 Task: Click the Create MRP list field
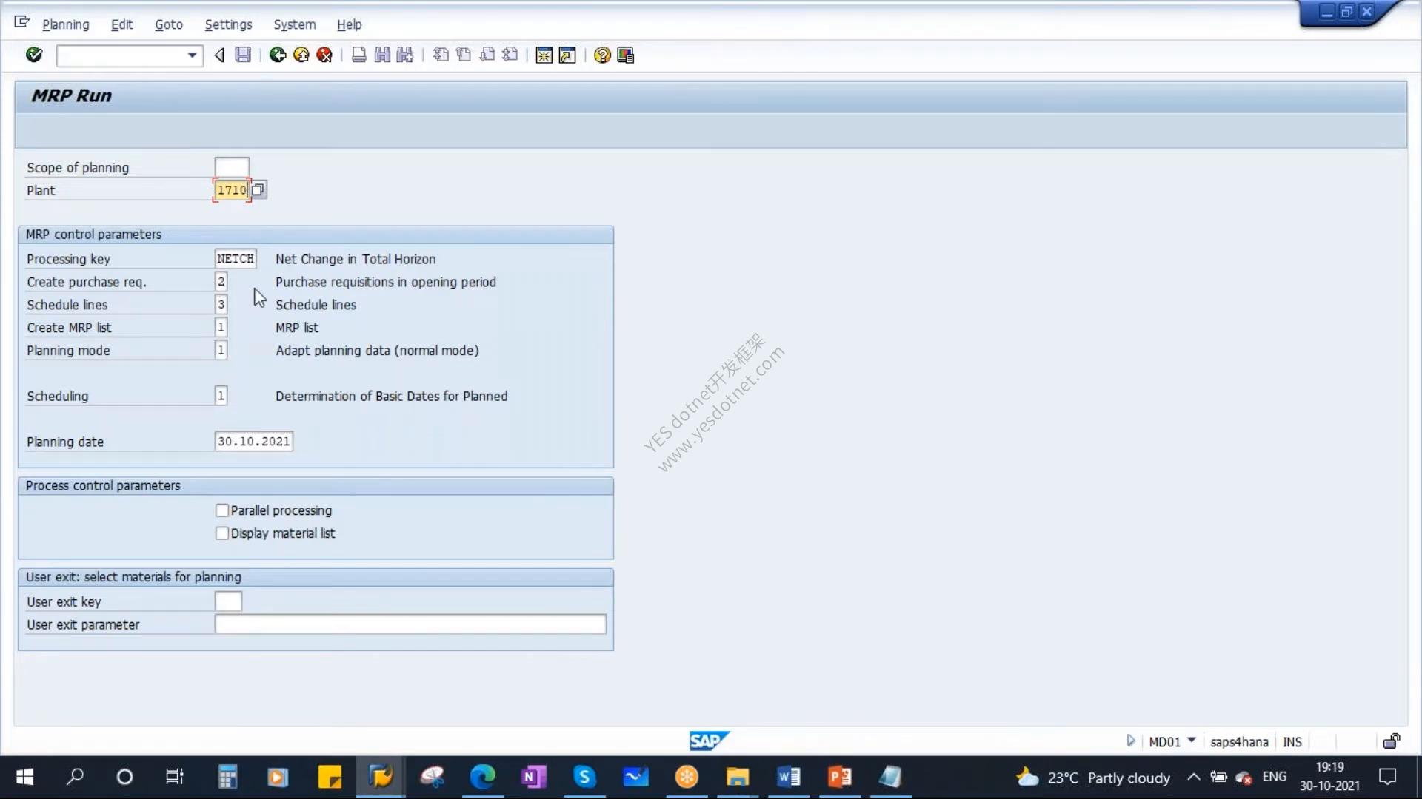click(221, 328)
